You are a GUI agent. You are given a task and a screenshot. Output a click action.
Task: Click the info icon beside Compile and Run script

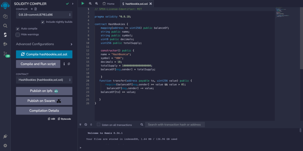click(x=64, y=64)
